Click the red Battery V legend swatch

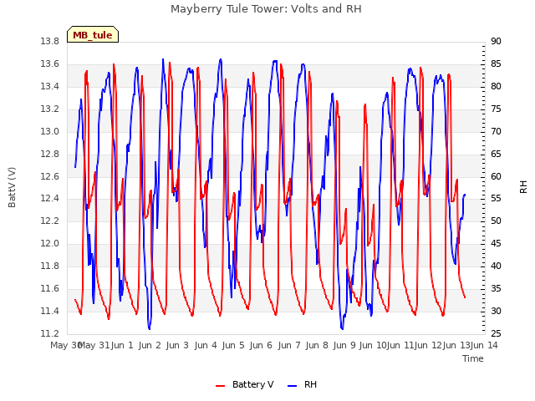(221, 386)
